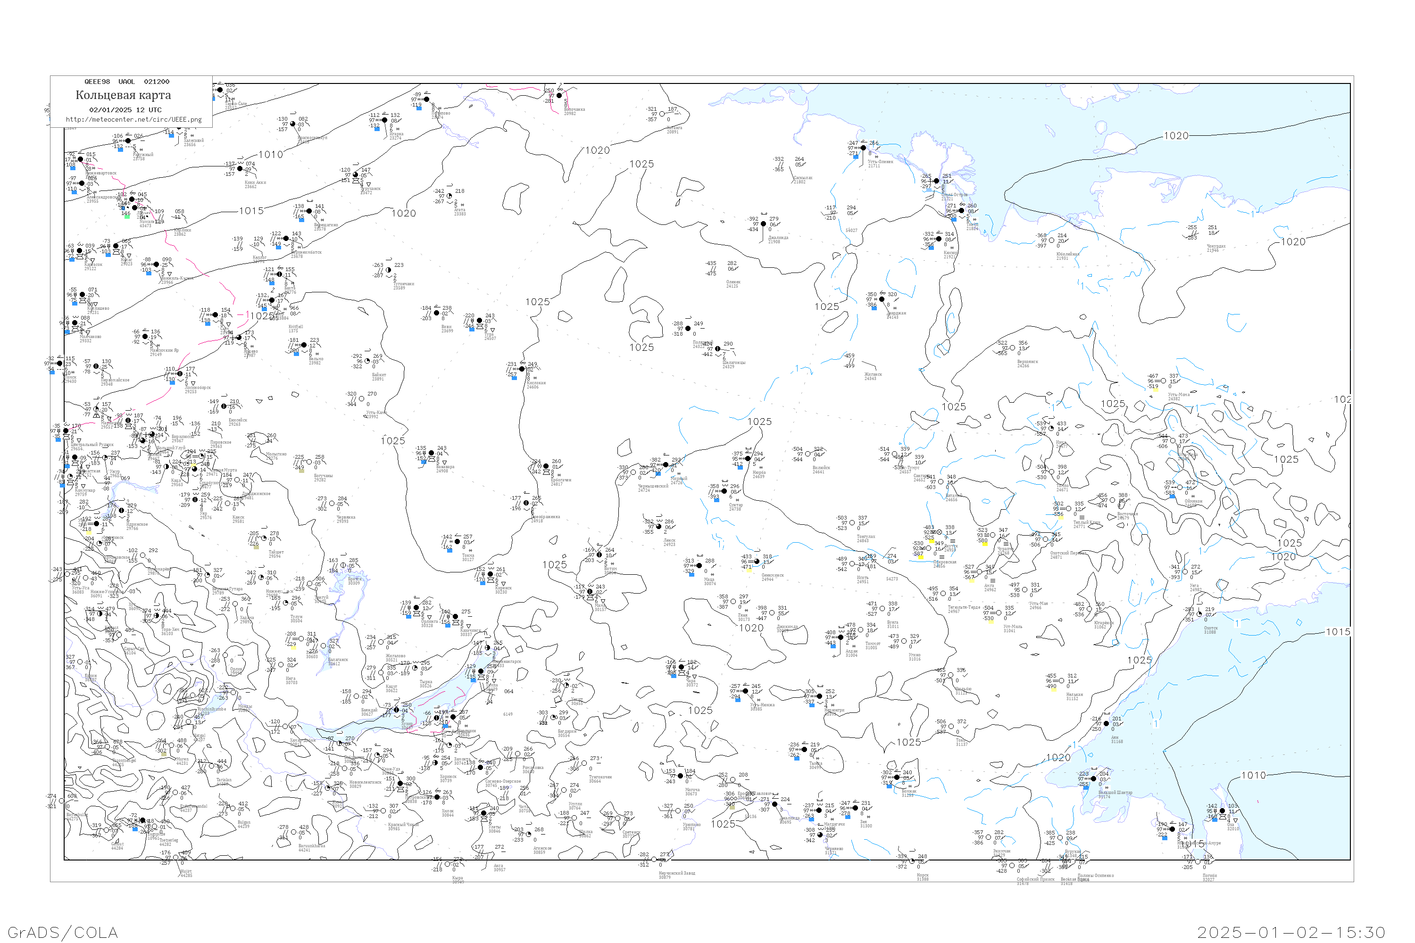Select the Туруханск 23472 station circle
Screen dimensions: 1415x943
click(x=355, y=175)
